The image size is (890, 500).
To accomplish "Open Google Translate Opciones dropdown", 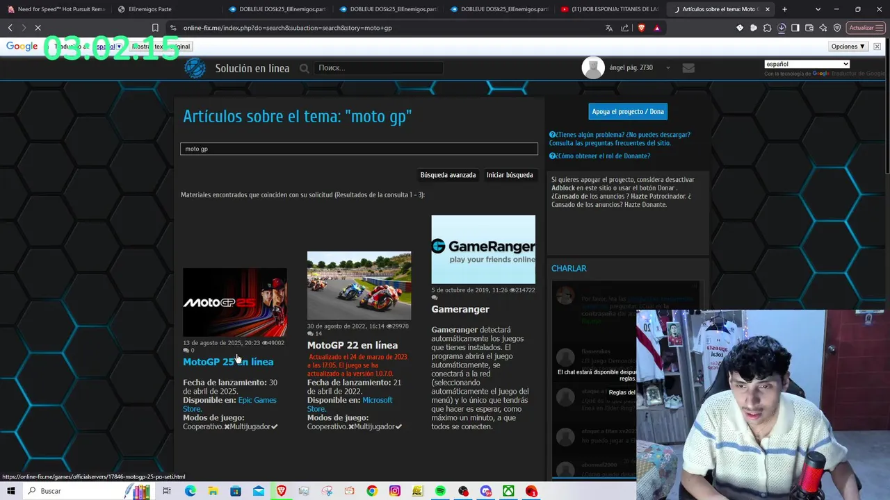I will point(848,47).
